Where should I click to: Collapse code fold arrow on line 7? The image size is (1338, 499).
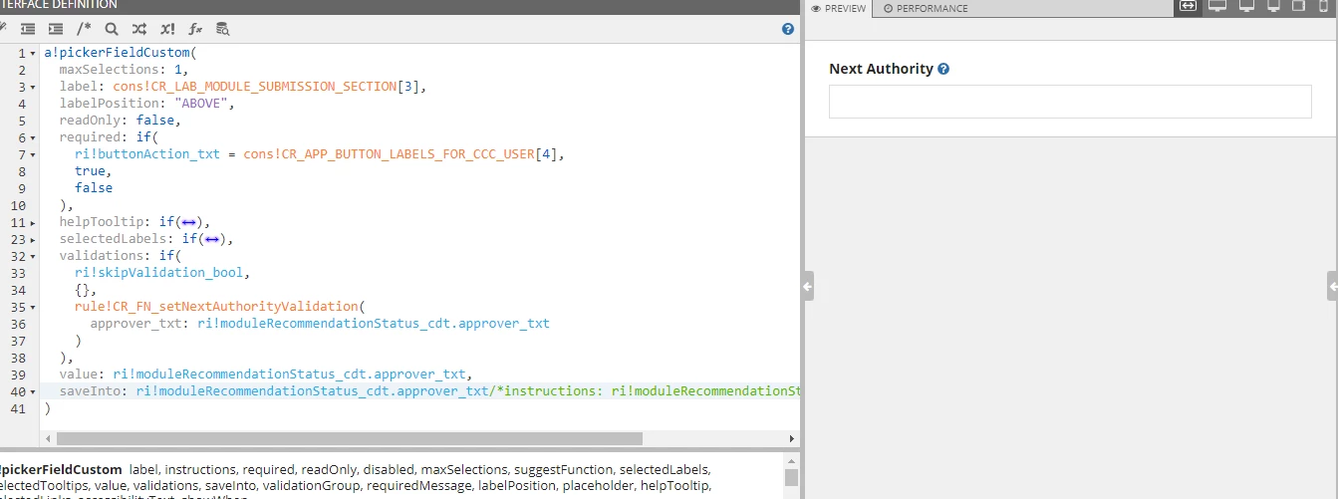point(33,154)
